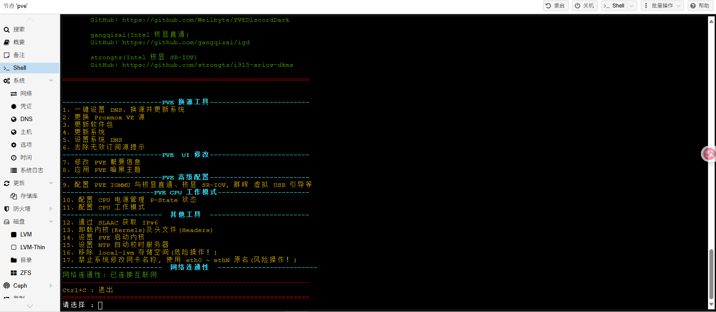Screen dimensions: 716x312
Task: Click the floating translate bubble icon
Action: 709,154
